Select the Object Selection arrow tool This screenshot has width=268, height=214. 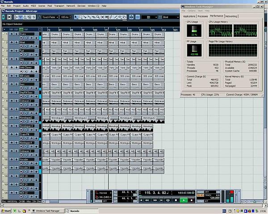[x=76, y=17]
